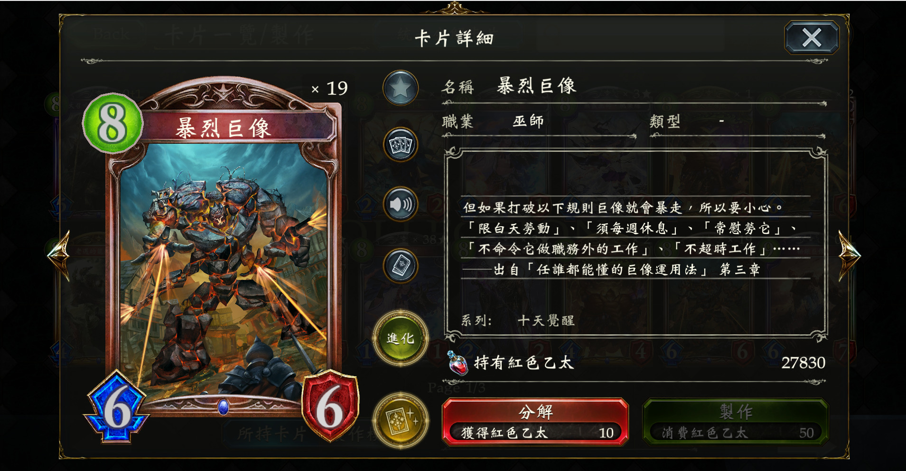Play the card voice speaker icon
The width and height of the screenshot is (906, 471).
(401, 204)
